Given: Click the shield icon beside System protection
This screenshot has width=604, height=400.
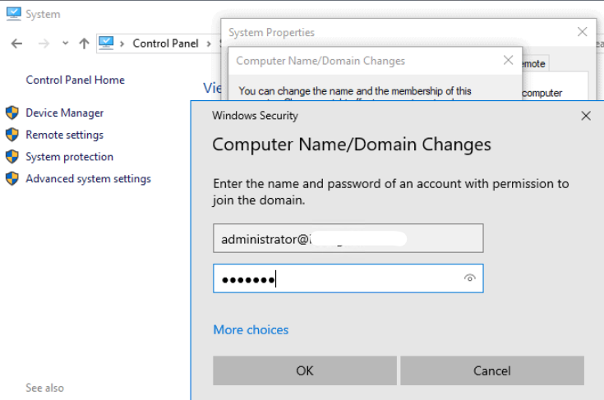Looking at the screenshot, I should click(12, 157).
